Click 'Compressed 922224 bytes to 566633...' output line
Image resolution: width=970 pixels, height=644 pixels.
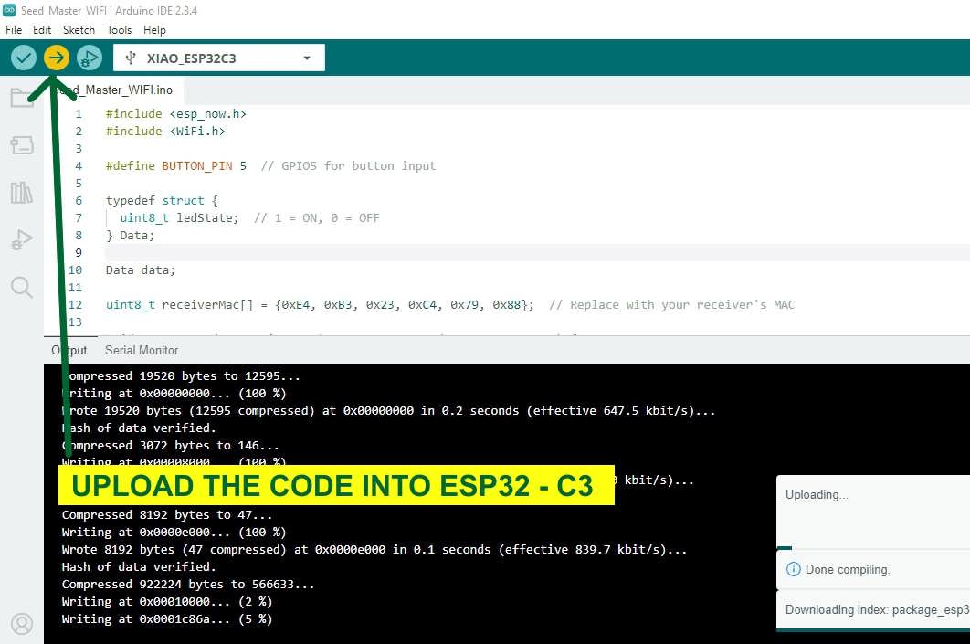point(188,584)
